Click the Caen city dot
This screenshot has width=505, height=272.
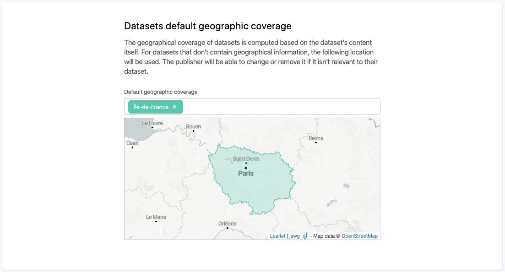(x=132, y=147)
